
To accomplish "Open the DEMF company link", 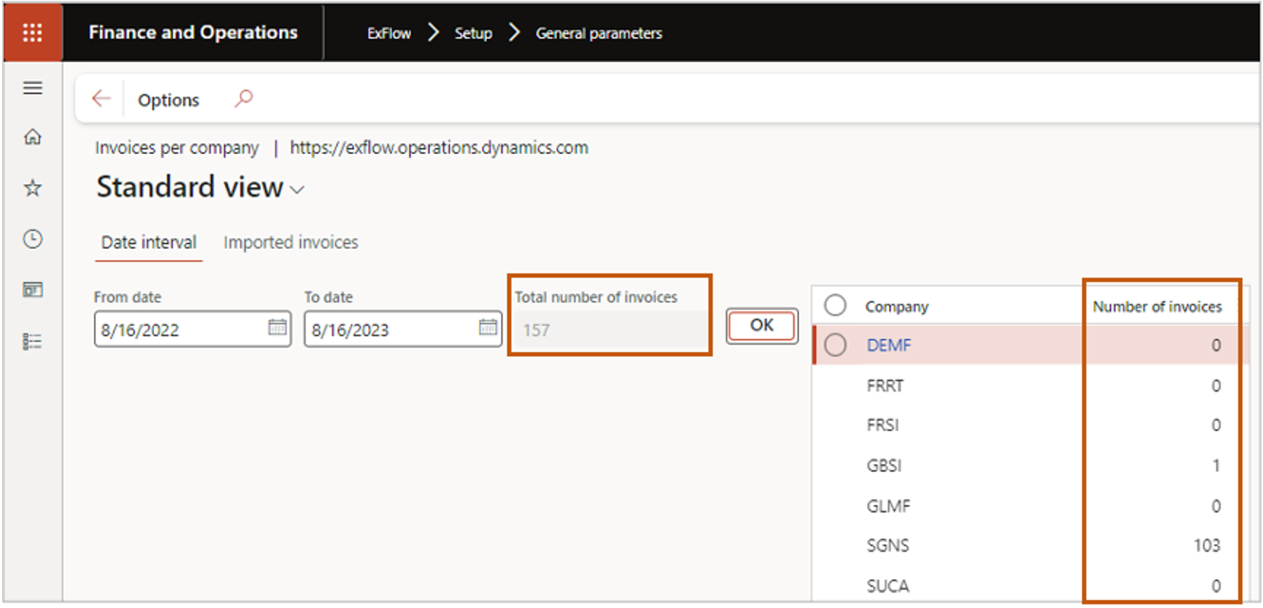I will [889, 345].
